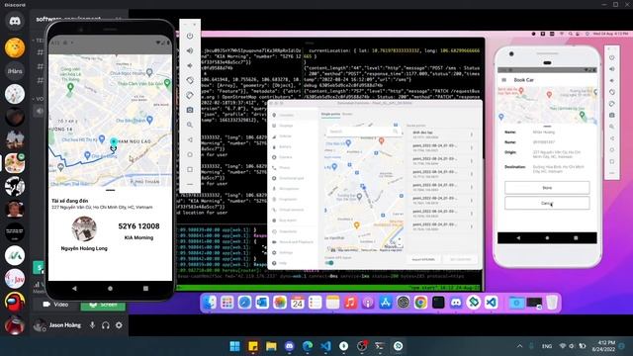633x356 pixels.
Task: Mute the Discord microphone
Action: pyautogui.click(x=92, y=325)
